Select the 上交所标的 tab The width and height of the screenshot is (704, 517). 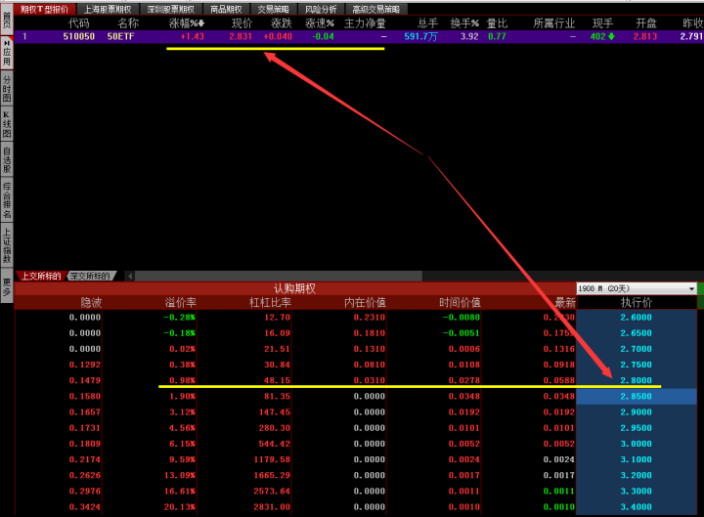coord(41,276)
